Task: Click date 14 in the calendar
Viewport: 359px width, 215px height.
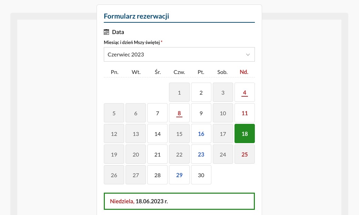Action: pyautogui.click(x=157, y=133)
